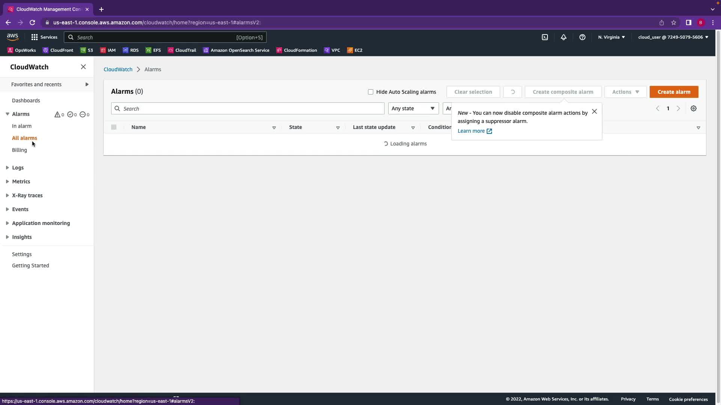Open the Any state filter dropdown
Image resolution: width=721 pixels, height=405 pixels.
click(413, 108)
